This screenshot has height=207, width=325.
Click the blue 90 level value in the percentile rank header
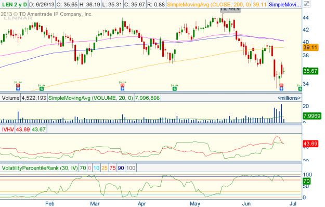tap(121, 168)
